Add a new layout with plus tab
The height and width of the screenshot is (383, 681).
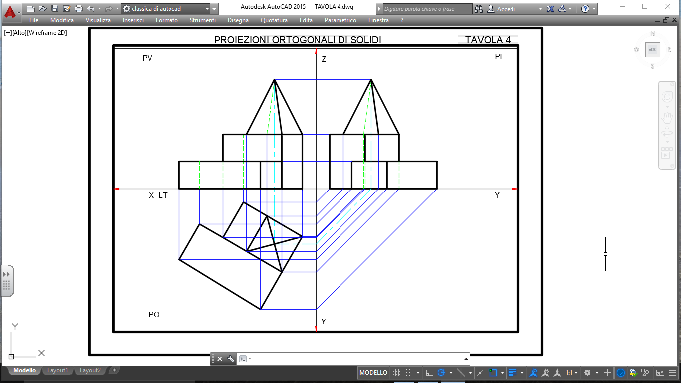click(x=114, y=370)
